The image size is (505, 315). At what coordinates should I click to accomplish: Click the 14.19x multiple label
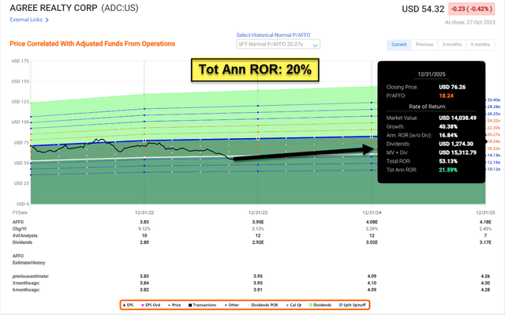[x=494, y=156]
